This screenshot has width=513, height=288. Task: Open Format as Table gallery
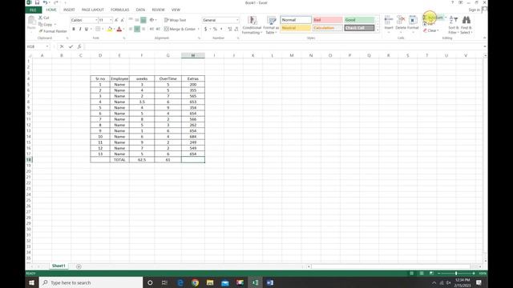271,25
